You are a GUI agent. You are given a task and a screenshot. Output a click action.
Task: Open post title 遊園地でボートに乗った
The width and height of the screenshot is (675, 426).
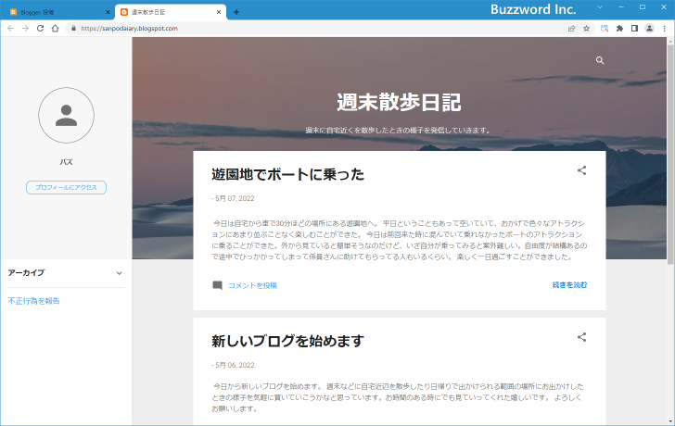(288, 174)
